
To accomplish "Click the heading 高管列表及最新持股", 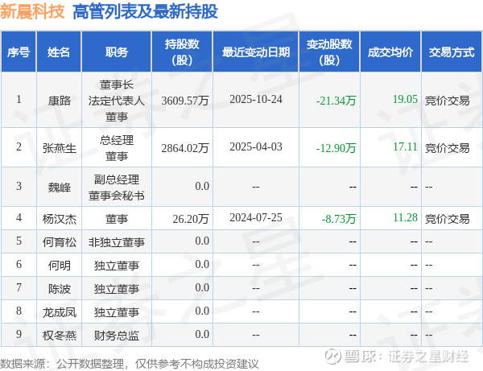I will click(145, 12).
